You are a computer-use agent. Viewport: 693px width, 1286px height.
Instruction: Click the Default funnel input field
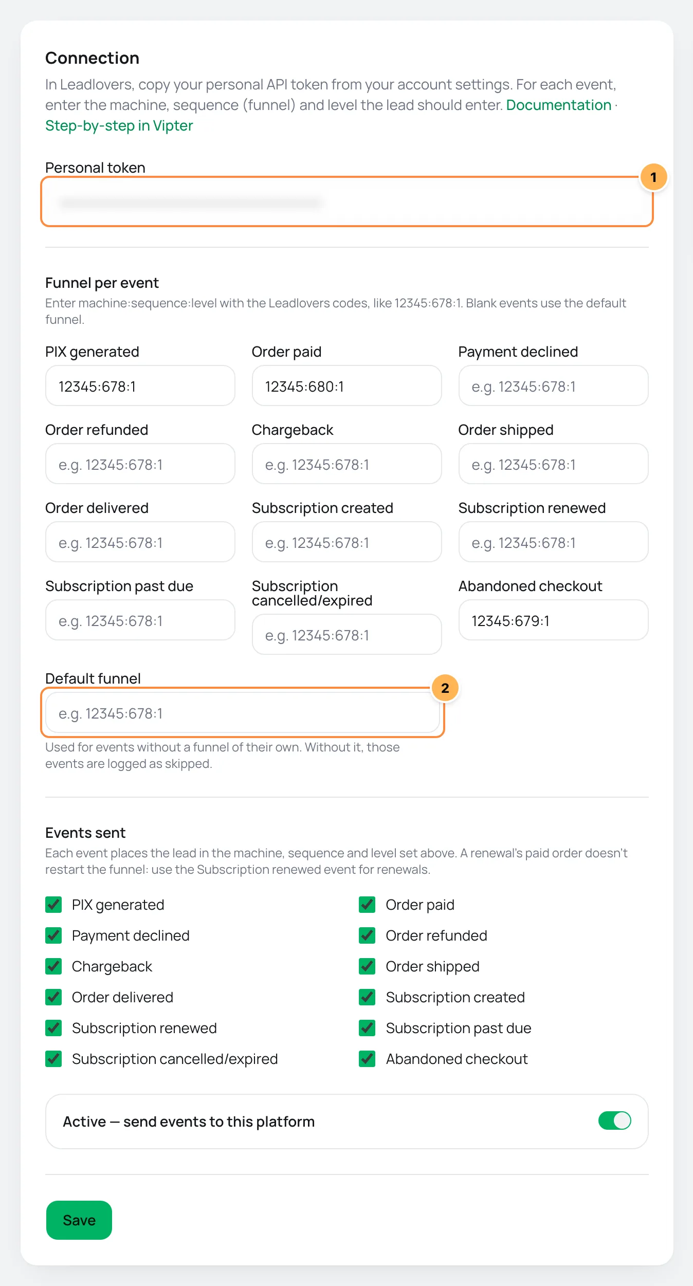tap(243, 713)
